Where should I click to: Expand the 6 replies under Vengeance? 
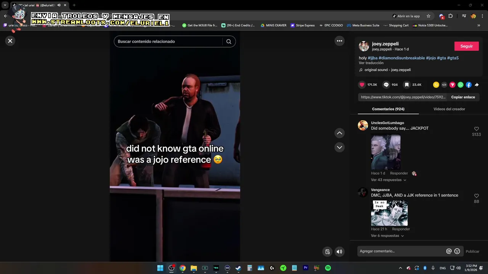tap(387, 236)
